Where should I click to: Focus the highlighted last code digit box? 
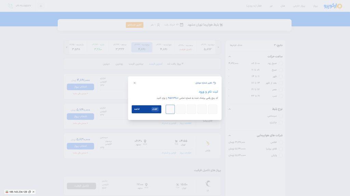click(170, 109)
